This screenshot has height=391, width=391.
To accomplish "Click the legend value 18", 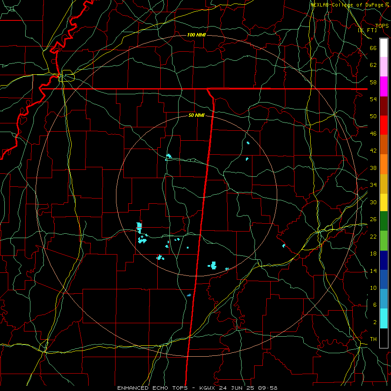I will (x=373, y=254).
